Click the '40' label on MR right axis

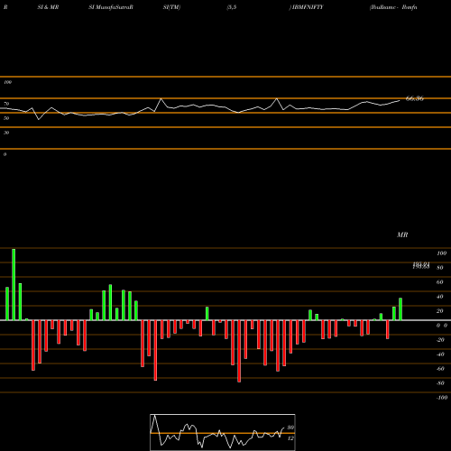coord(440,297)
